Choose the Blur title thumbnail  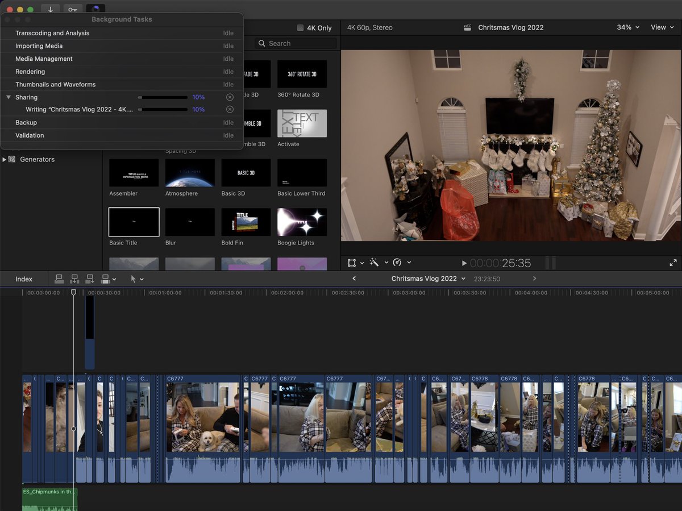point(190,222)
